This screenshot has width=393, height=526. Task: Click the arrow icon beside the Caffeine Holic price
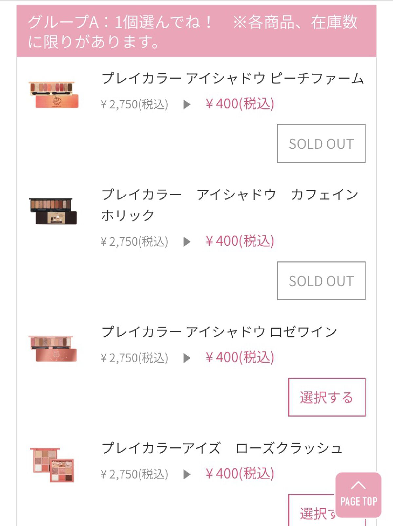click(187, 242)
